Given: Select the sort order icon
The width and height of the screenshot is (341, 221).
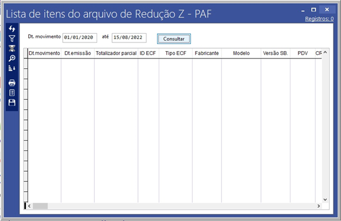Looking at the screenshot, I should click(12, 68).
